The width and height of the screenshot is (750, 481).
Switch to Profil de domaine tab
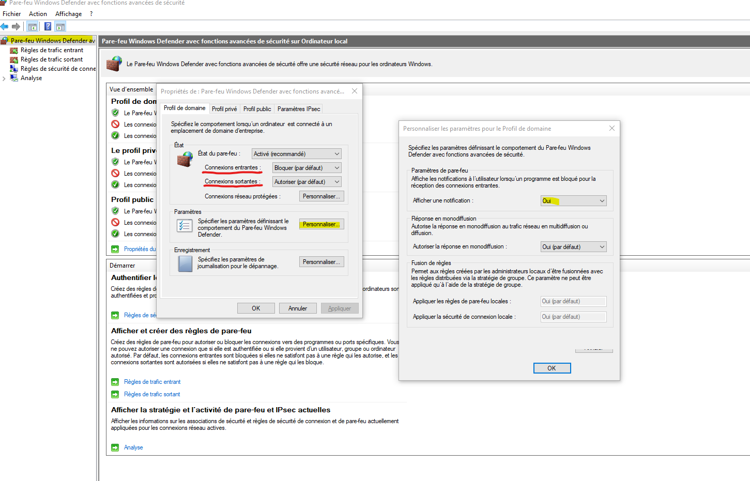[x=185, y=108]
